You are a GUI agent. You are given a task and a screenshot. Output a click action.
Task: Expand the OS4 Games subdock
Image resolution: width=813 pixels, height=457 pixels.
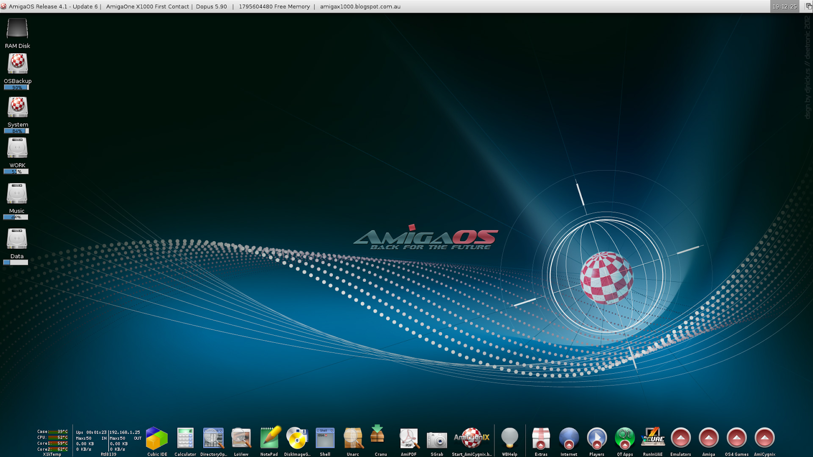click(737, 438)
